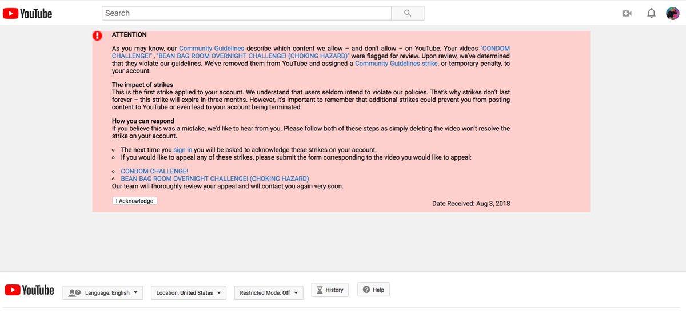
Task: Click the Help button in the footer
Action: [373, 290]
